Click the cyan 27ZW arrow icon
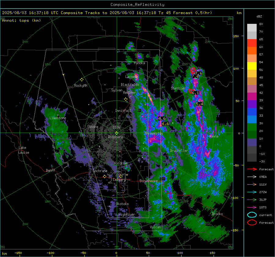Screen dimensions: 275x257 point(252,192)
